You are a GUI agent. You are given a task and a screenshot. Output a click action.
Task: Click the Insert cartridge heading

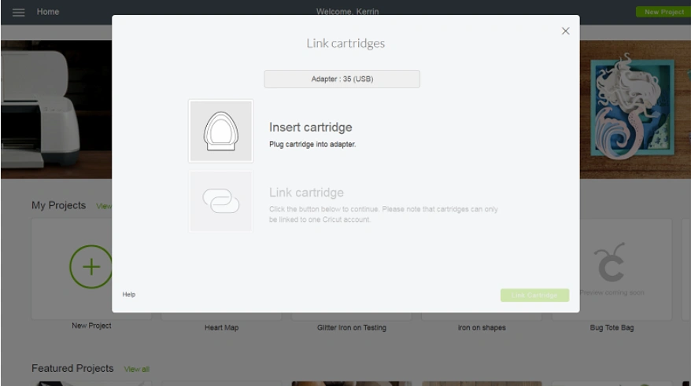click(x=311, y=127)
